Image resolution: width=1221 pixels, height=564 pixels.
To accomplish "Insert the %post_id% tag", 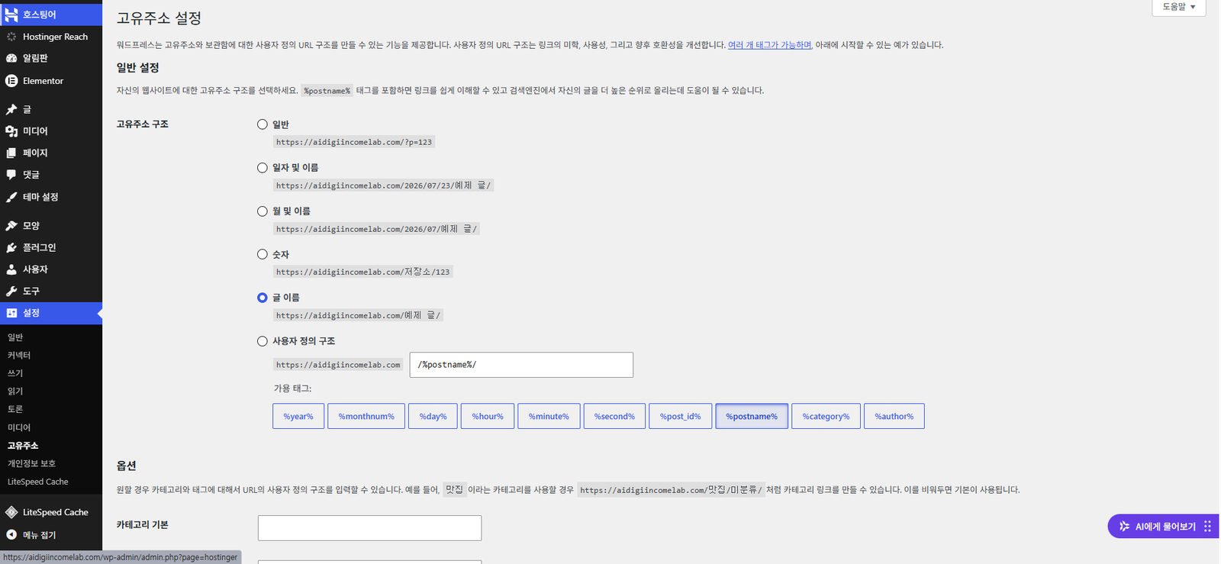I will pyautogui.click(x=681, y=416).
